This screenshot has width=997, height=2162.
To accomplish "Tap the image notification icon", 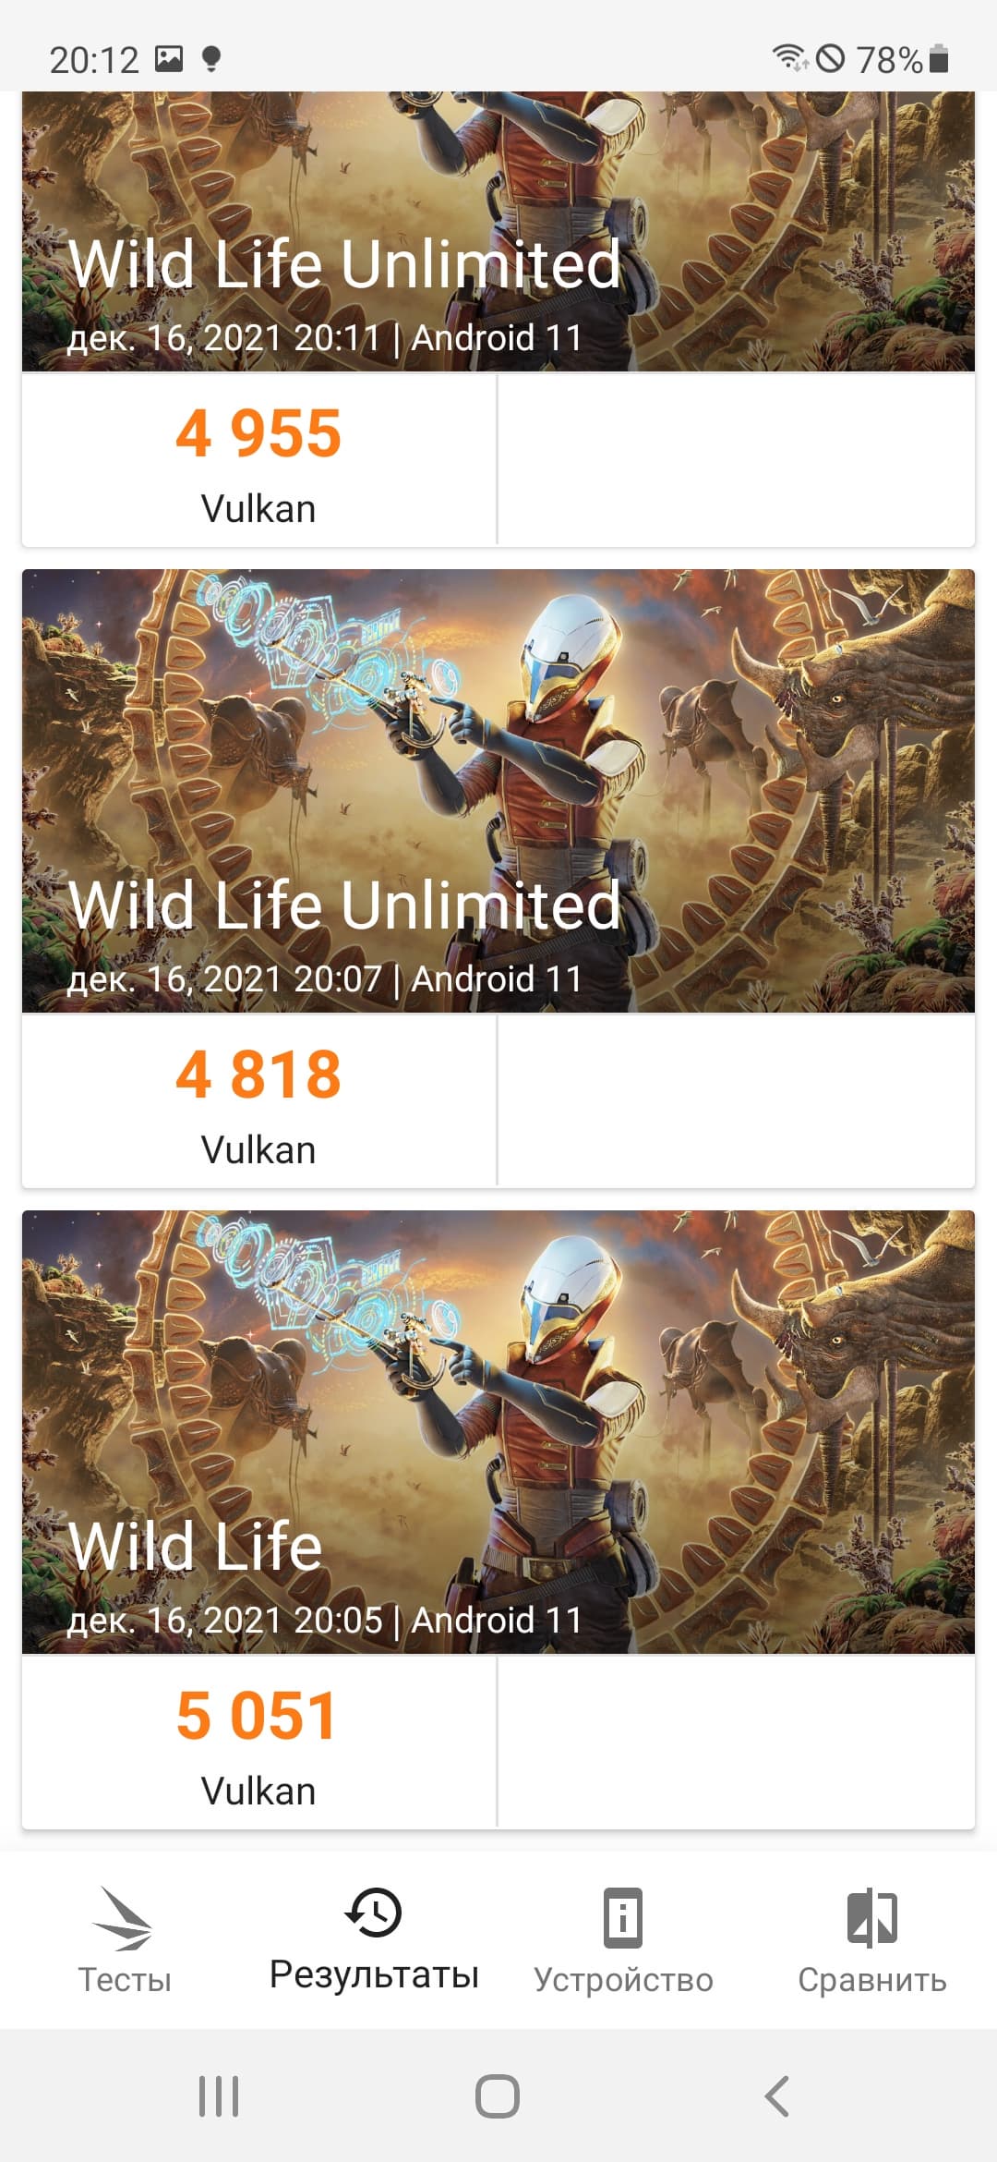I will [169, 59].
